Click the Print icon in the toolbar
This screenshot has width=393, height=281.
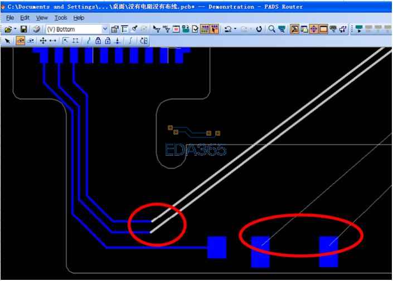37,29
